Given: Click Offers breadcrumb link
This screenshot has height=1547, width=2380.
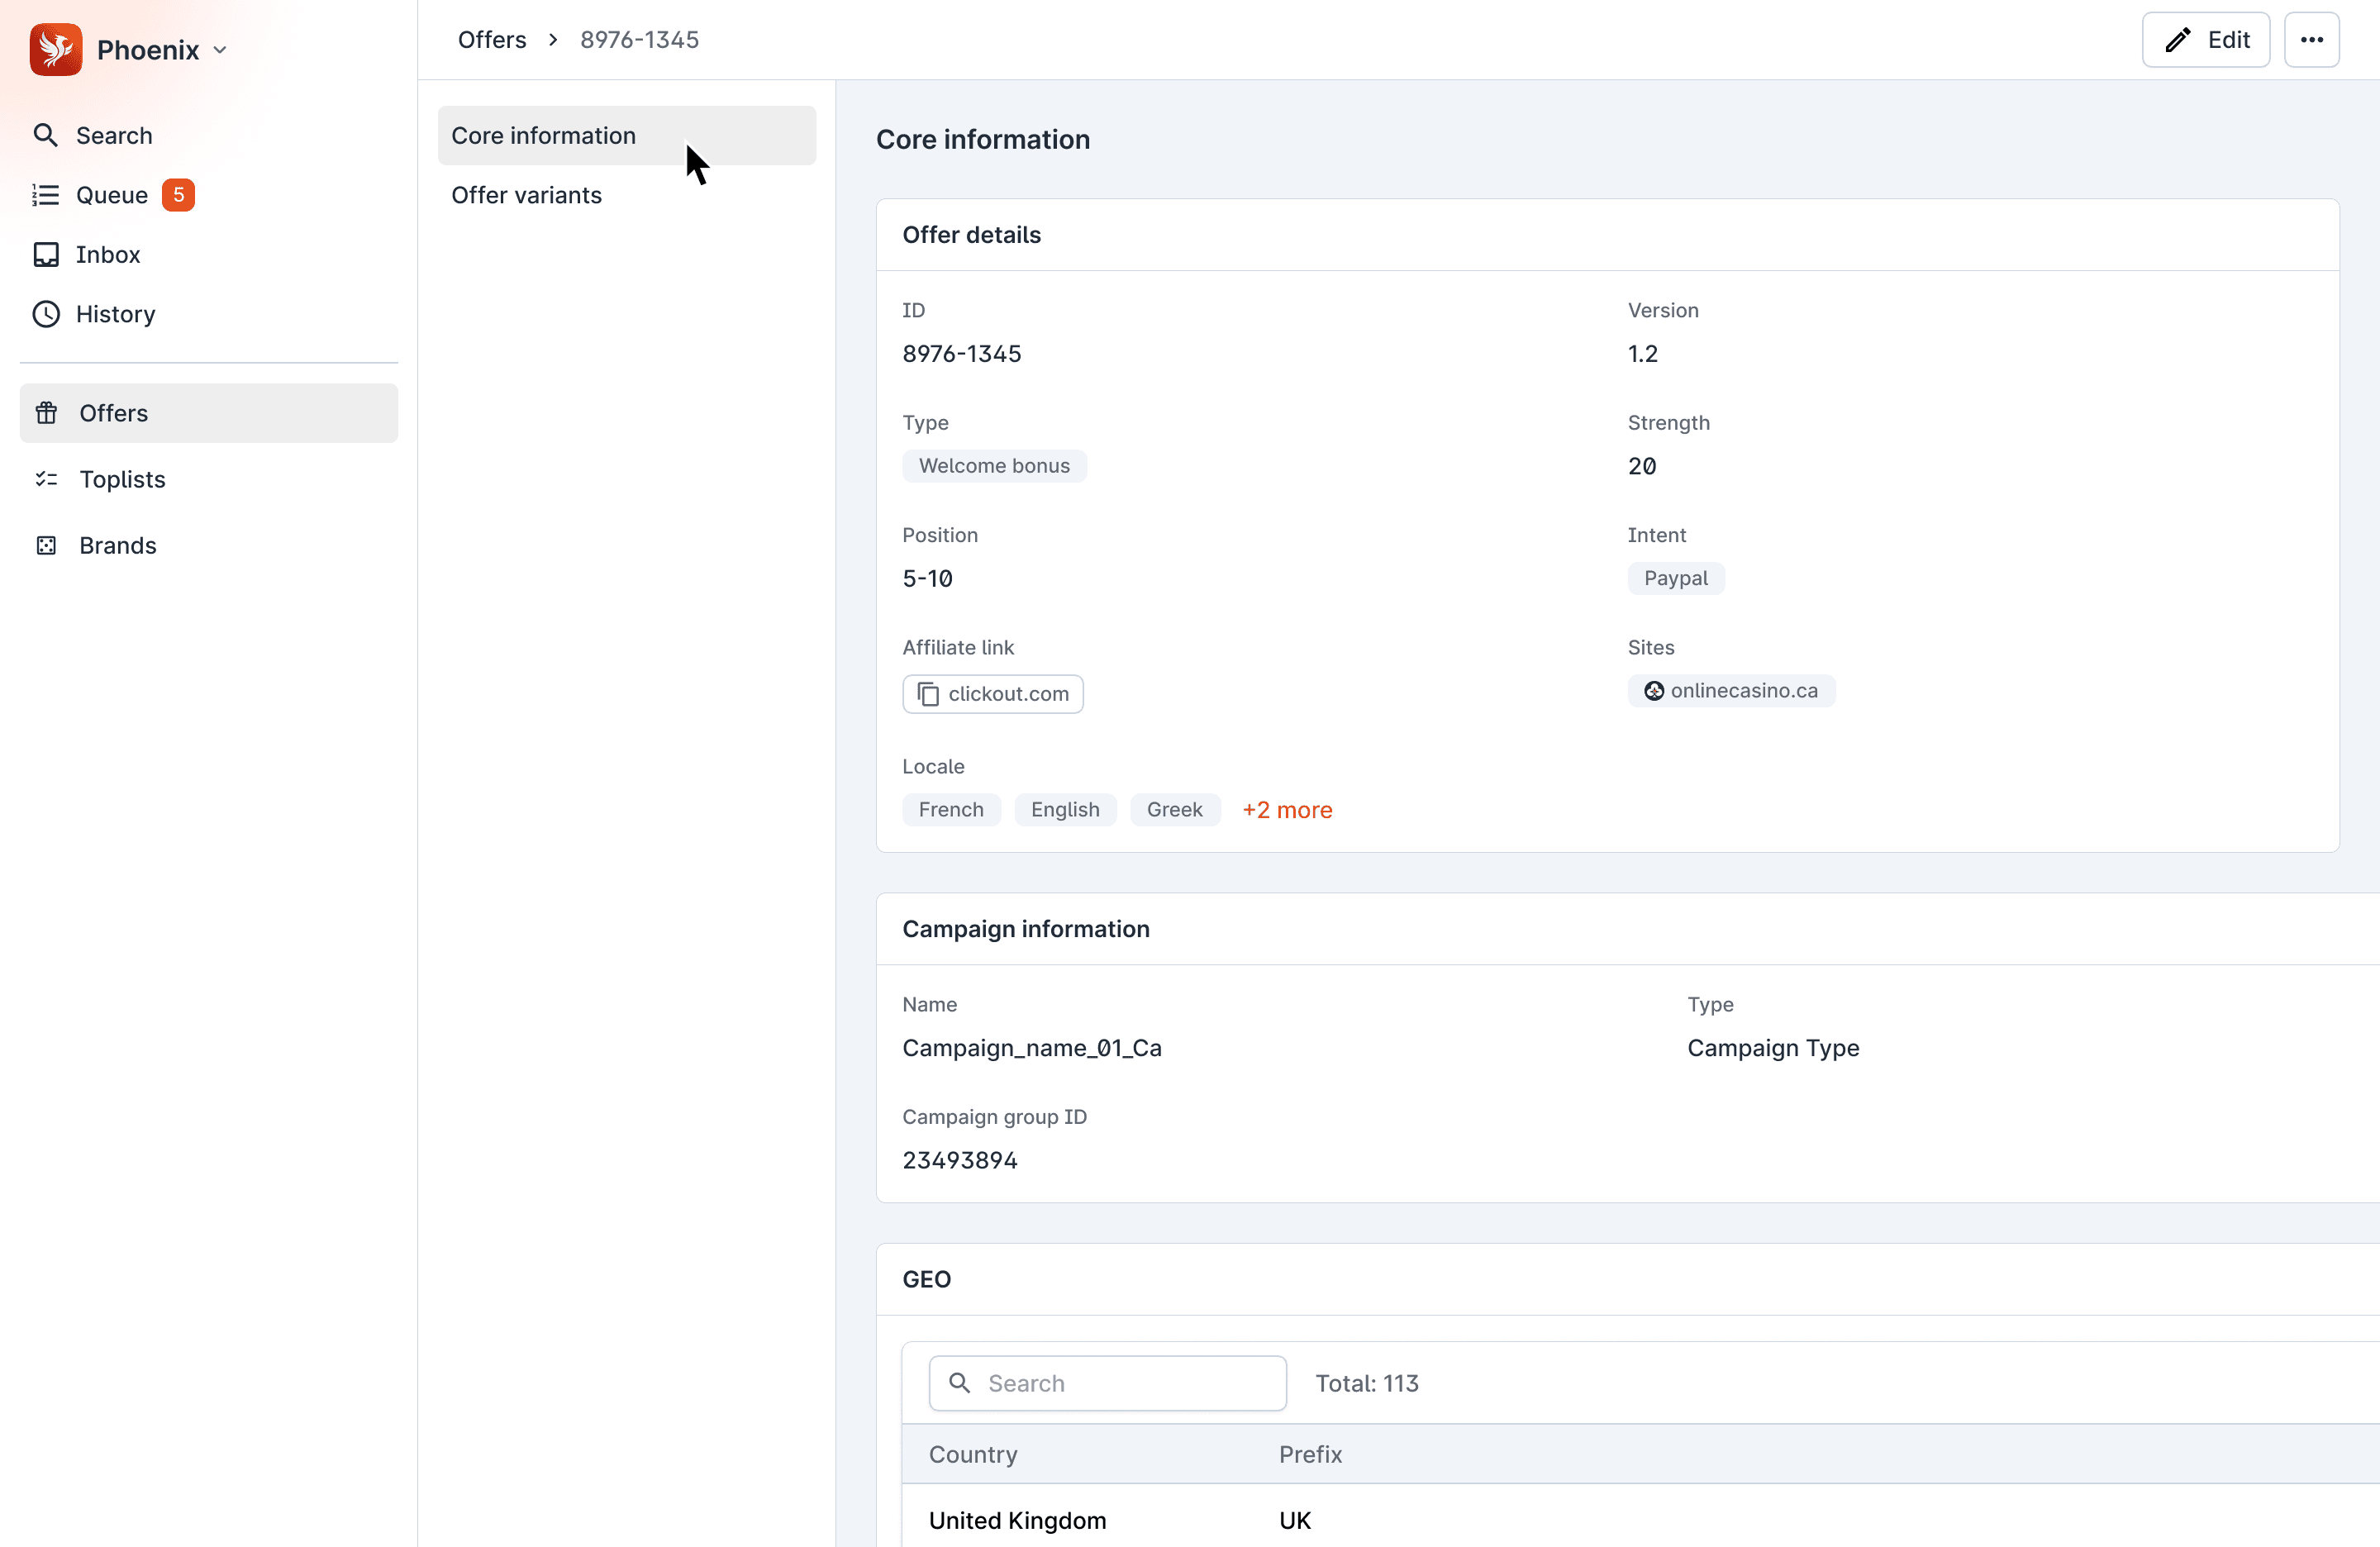Looking at the screenshot, I should (491, 40).
